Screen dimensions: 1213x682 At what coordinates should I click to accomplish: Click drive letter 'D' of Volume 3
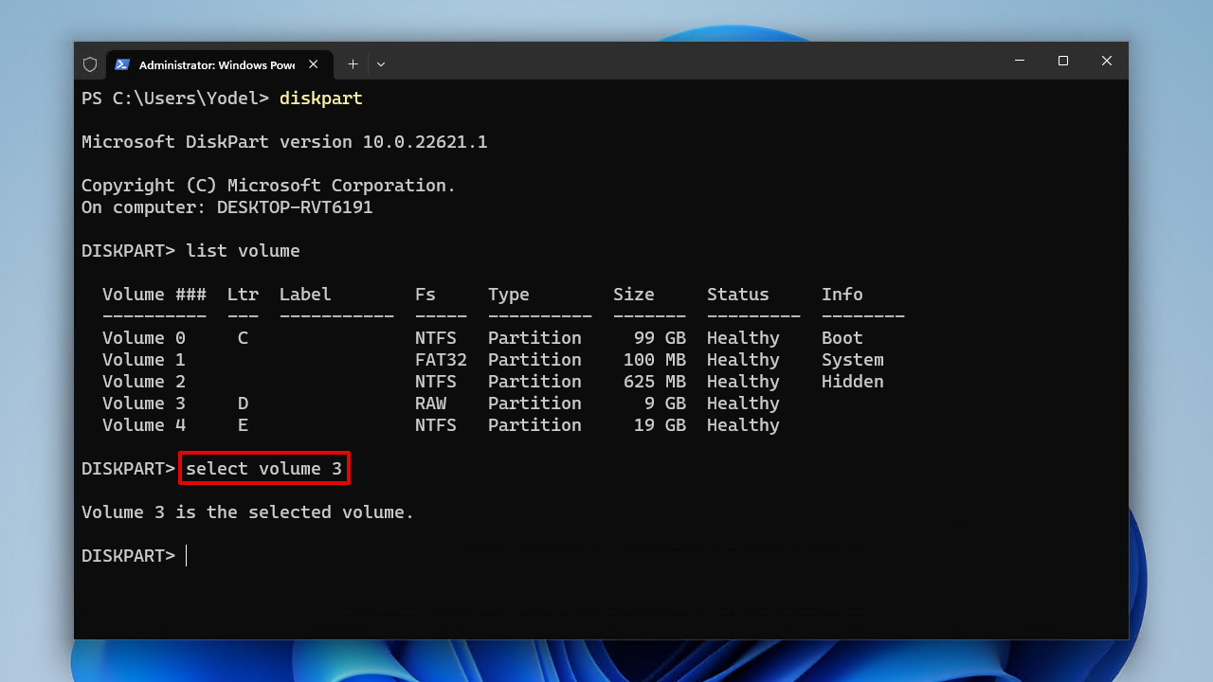(x=243, y=404)
